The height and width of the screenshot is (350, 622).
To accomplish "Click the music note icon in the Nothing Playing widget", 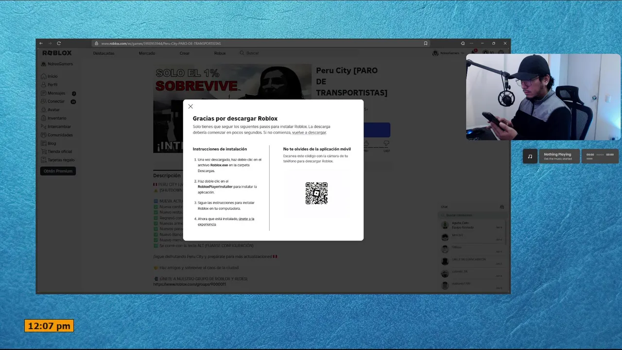I will 530,156.
